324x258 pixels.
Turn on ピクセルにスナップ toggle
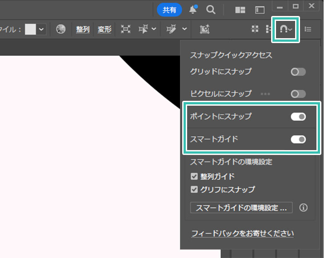(x=298, y=94)
